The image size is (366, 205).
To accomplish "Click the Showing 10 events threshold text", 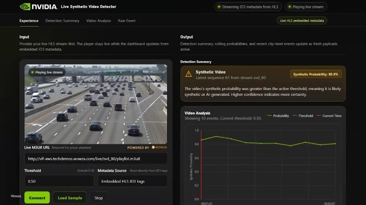I will [223, 118].
